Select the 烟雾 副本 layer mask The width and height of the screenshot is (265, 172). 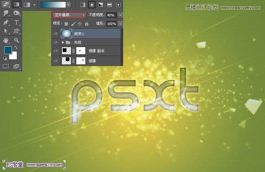[81, 51]
